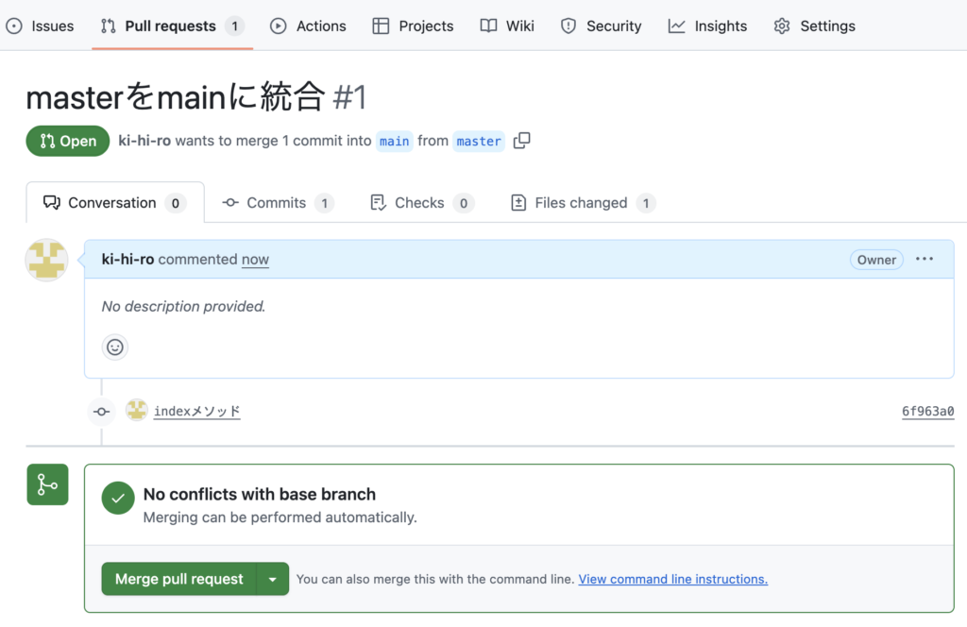Click the commit node icon in timeline

(102, 412)
